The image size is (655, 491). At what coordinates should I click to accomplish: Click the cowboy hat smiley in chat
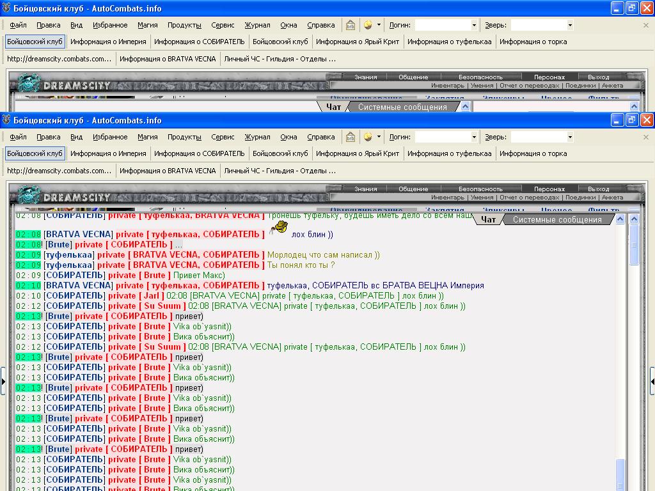point(279,228)
